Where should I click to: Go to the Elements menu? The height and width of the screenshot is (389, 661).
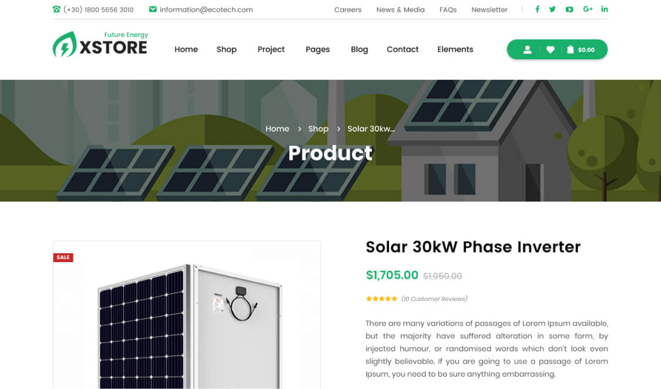click(x=455, y=49)
